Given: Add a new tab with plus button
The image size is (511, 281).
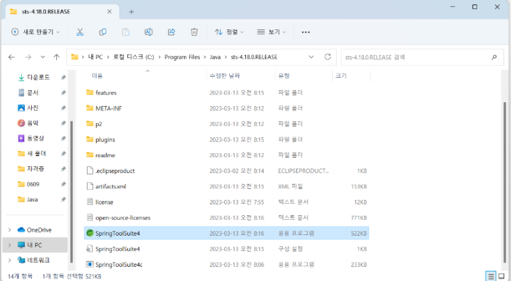Looking at the screenshot, I should point(132,11).
